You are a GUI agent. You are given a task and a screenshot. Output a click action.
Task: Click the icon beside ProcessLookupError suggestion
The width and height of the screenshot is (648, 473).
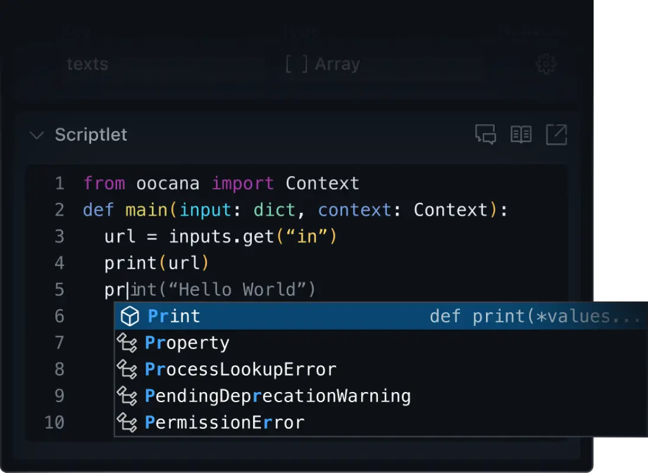point(127,370)
